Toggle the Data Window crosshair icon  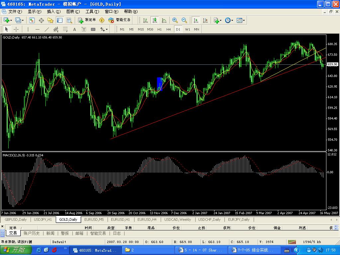click(41, 20)
